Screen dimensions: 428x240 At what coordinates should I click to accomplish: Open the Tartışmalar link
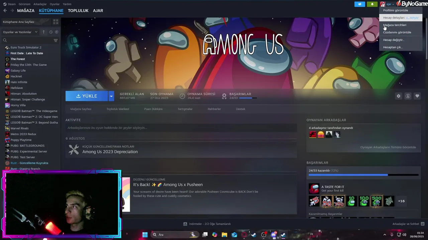click(x=185, y=109)
